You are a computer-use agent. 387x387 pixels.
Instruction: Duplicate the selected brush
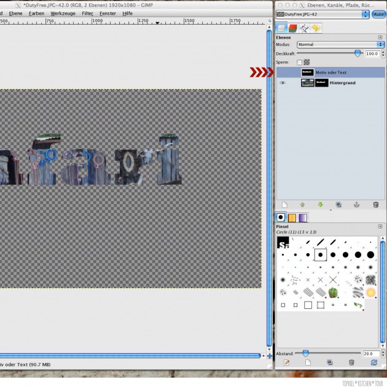(330, 362)
